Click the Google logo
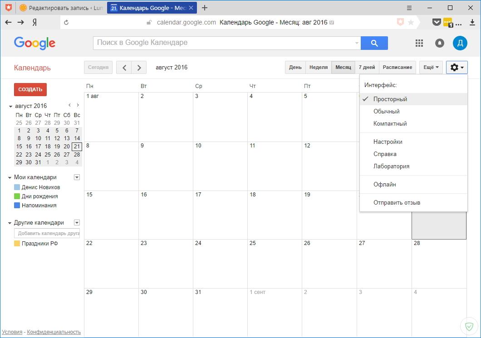Image resolution: width=481 pixels, height=338 pixels. 34,43
